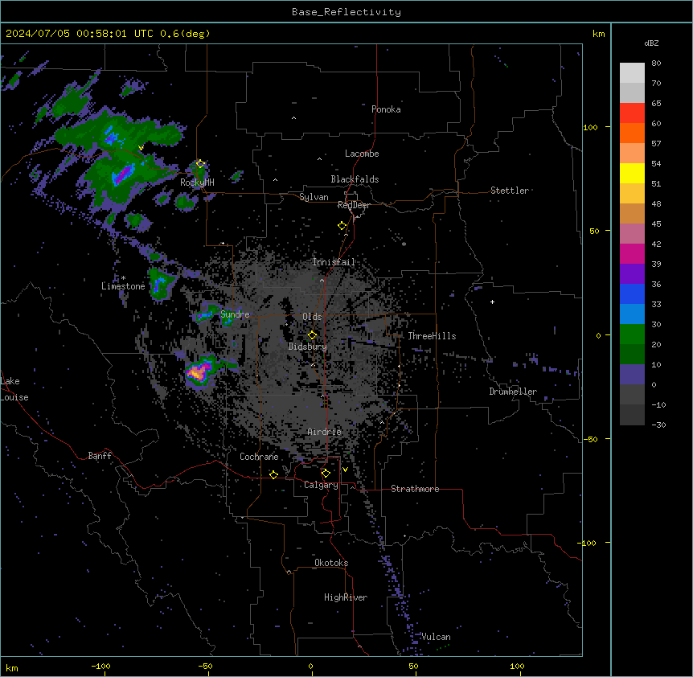The width and height of the screenshot is (693, 677).
Task: Click the Sylvan label
Action: [314, 197]
